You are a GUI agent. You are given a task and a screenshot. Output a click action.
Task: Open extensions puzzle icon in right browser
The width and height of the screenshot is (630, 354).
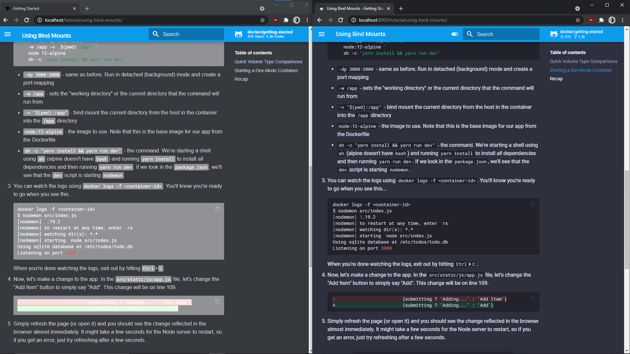pos(601,20)
